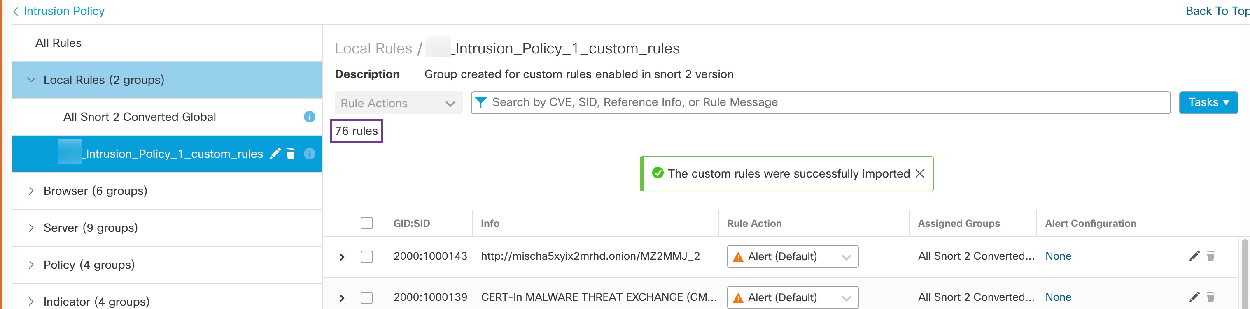This screenshot has height=309, width=1250.
Task: Select All Rules in the left panel
Action: tap(58, 43)
